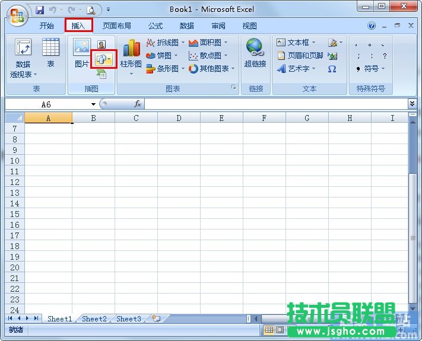Open the 数据 ribbon tab
The width and height of the screenshot is (422, 341).
pos(187,26)
